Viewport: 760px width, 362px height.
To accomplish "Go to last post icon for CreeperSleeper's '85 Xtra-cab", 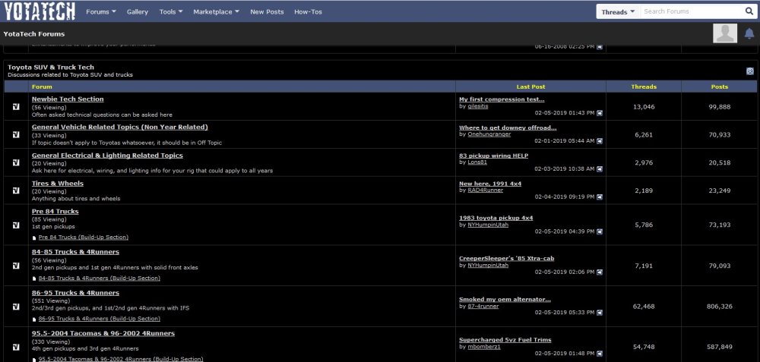I will [600, 272].
